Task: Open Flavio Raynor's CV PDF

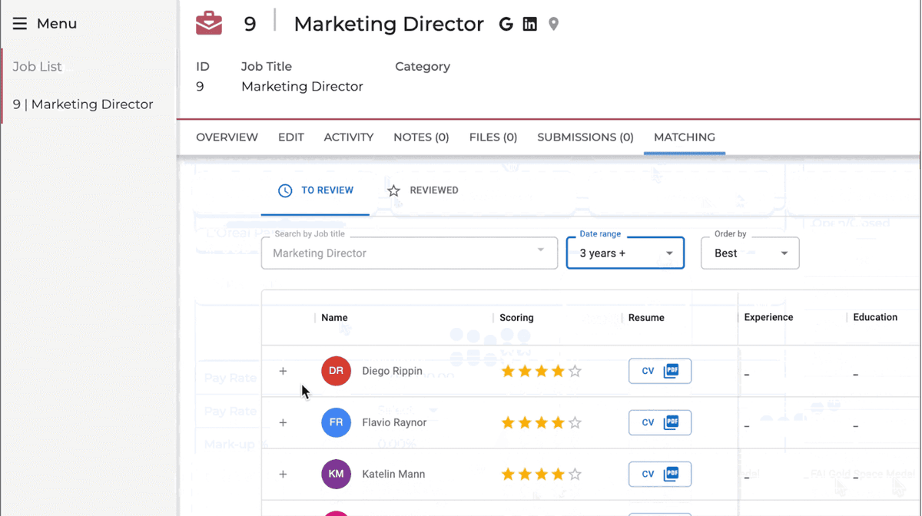Action: coord(659,422)
